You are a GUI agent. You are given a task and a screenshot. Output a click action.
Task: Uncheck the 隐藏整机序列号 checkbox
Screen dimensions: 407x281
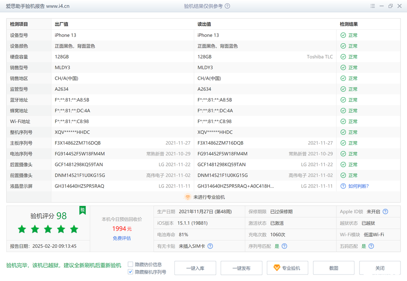coord(131,272)
